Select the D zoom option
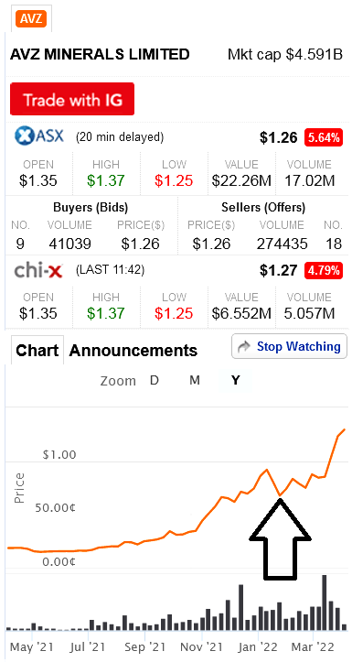Viewport: 352px width, 662px height. tap(155, 380)
